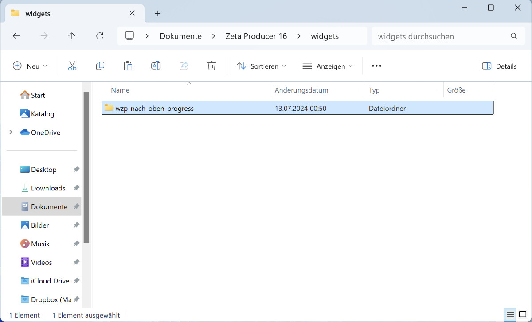Open Downloads in the sidebar
This screenshot has height=322, width=532.
click(48, 188)
